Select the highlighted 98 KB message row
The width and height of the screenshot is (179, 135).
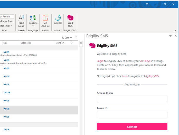click(x=39, y=110)
